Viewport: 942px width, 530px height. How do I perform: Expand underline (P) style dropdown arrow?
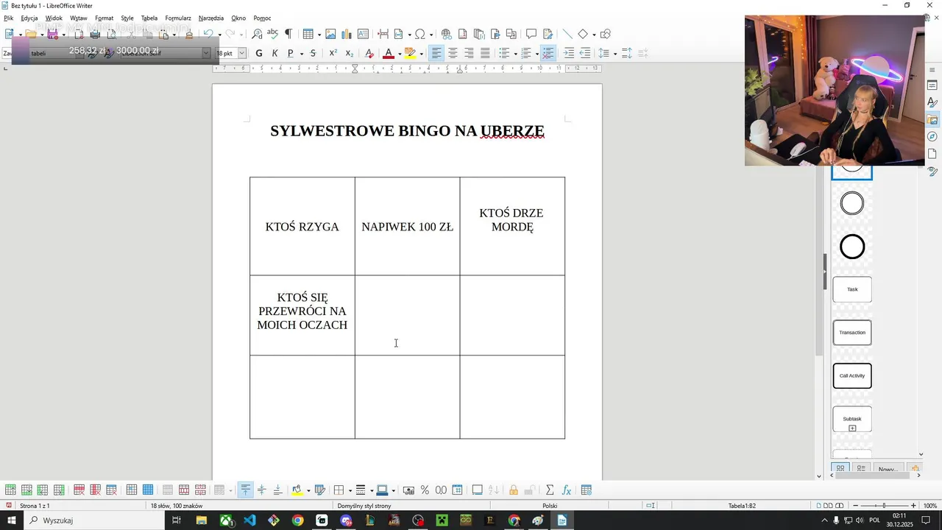click(x=301, y=54)
